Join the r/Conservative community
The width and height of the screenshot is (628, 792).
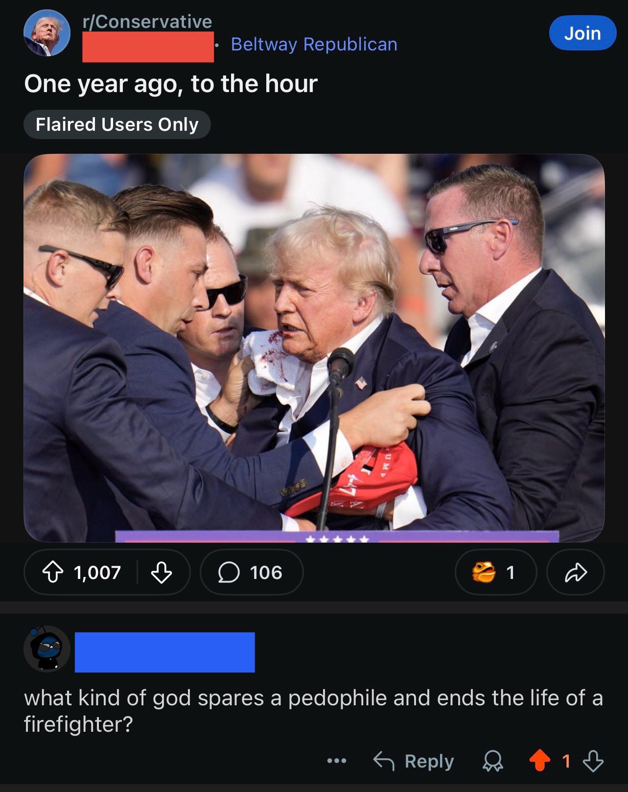[x=582, y=33]
